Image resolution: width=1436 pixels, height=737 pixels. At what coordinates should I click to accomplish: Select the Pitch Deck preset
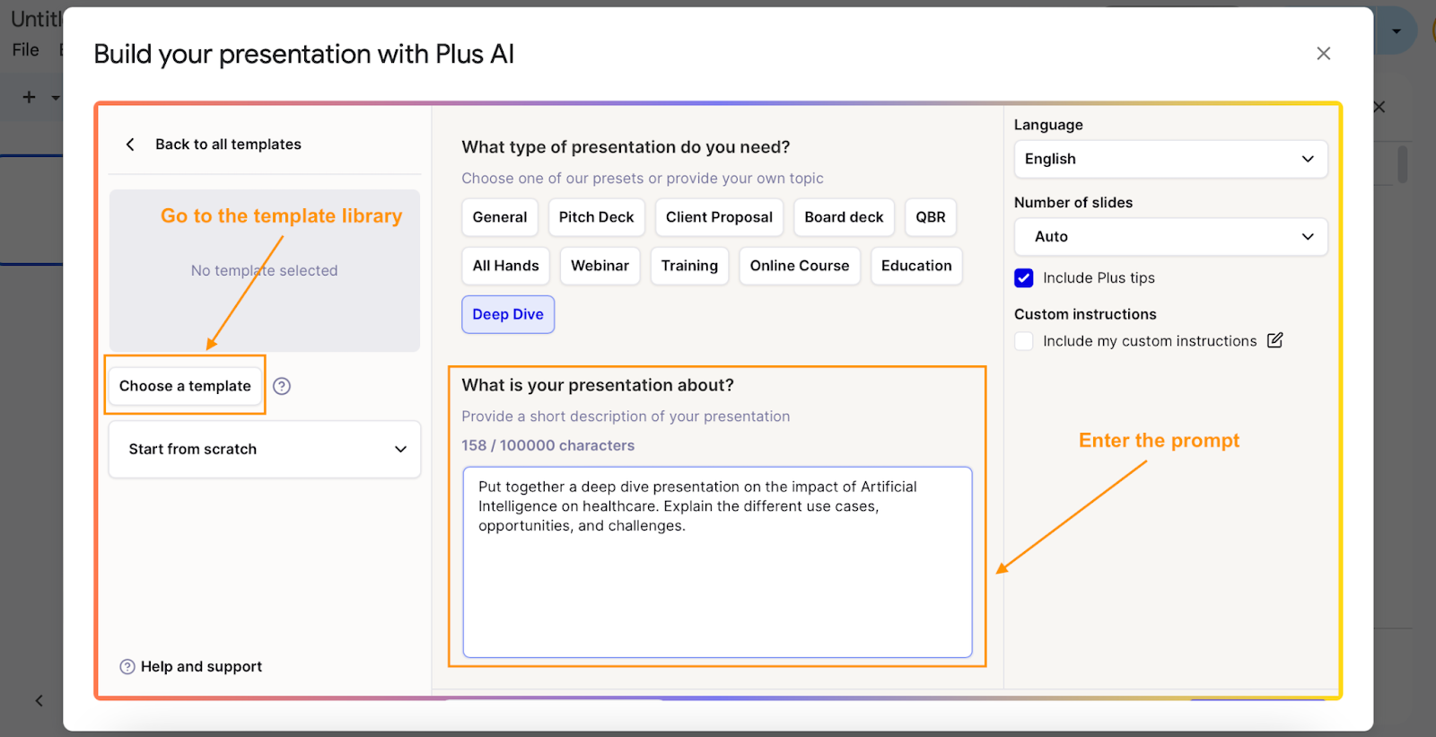[x=597, y=217]
